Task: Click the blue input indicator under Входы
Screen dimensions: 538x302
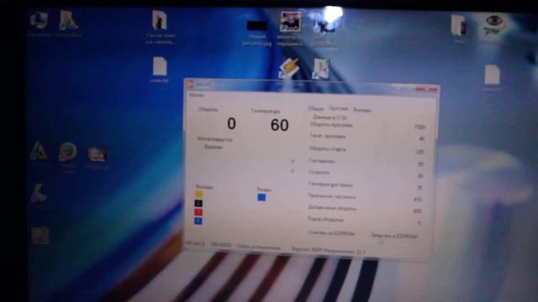Action: [261, 197]
